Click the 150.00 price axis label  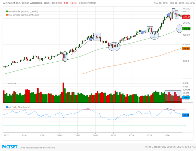click(186, 35)
